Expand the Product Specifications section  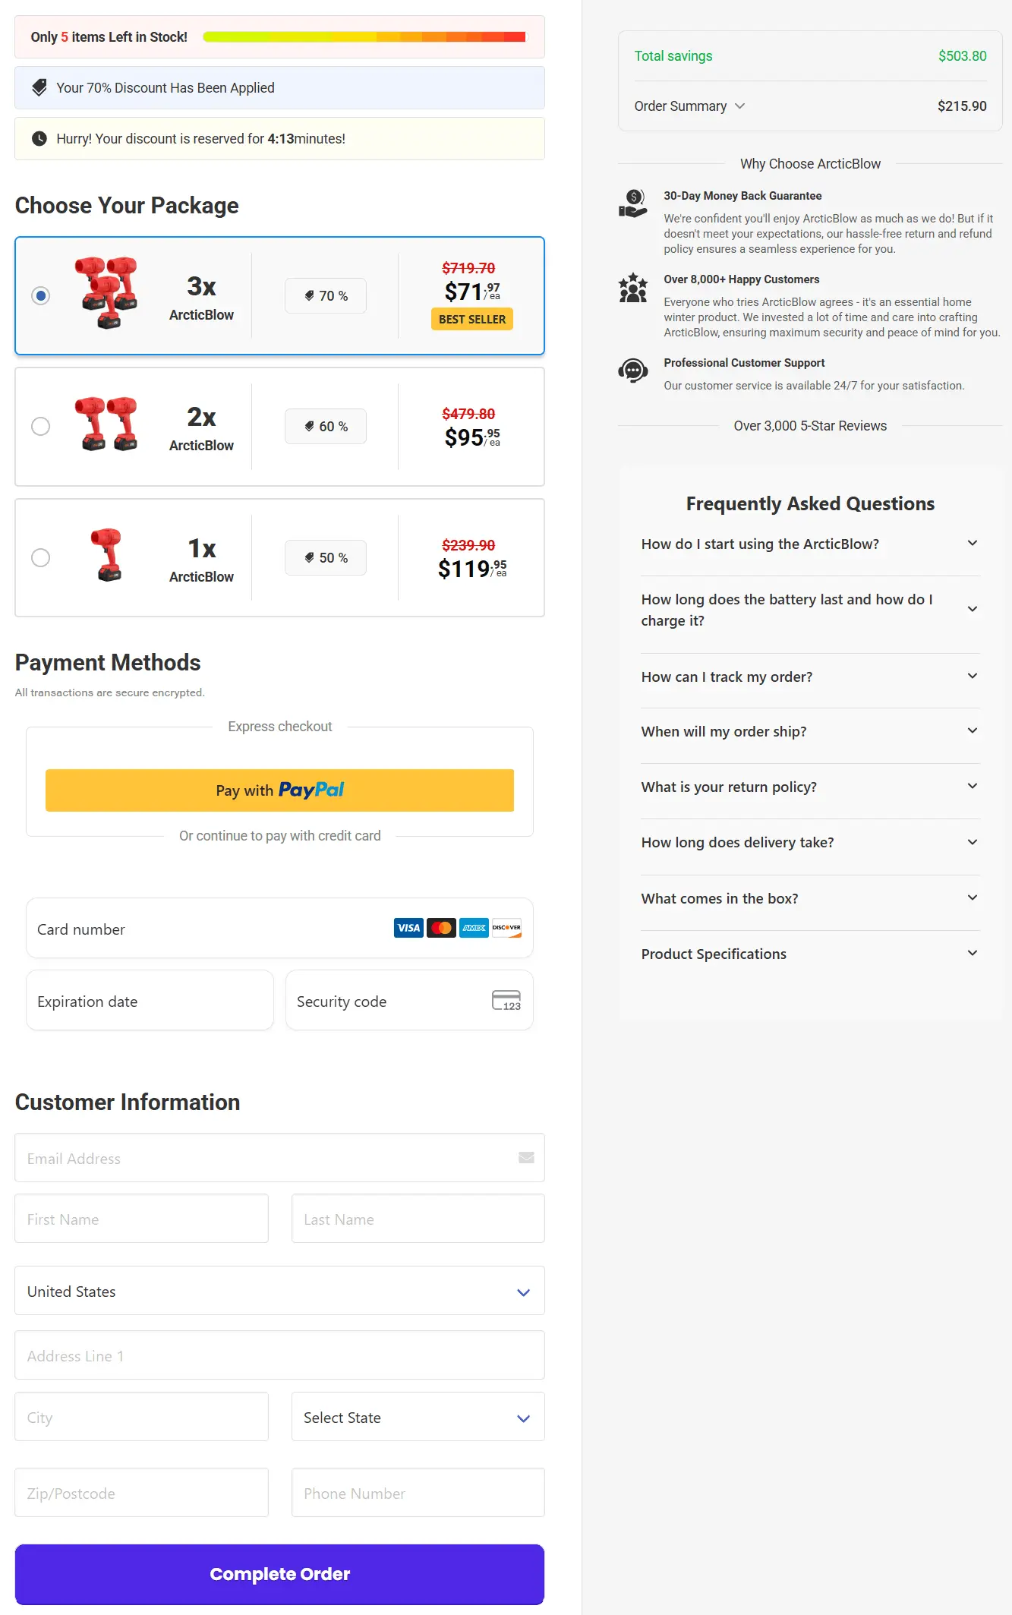pos(810,954)
